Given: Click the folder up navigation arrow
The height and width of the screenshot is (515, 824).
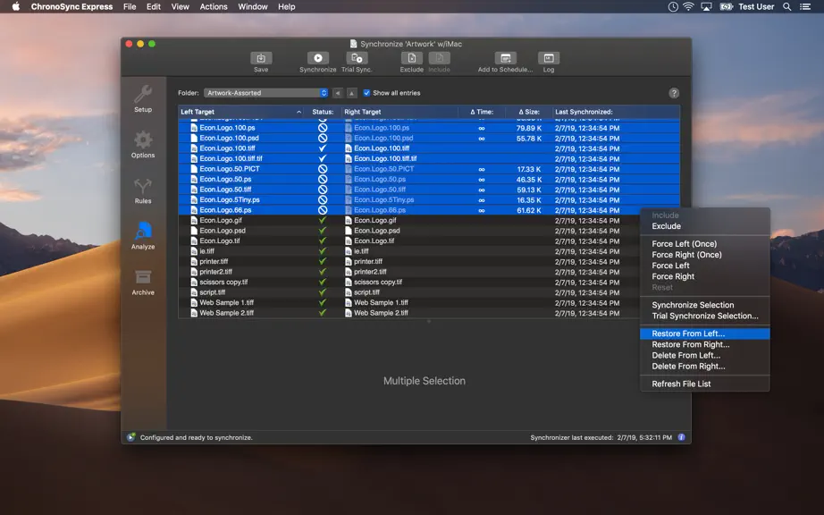Looking at the screenshot, I should tap(351, 93).
